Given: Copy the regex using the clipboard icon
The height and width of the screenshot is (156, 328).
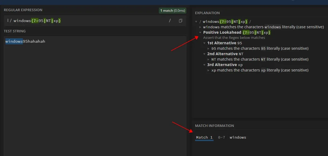Looking at the screenshot, I should pyautogui.click(x=180, y=21).
